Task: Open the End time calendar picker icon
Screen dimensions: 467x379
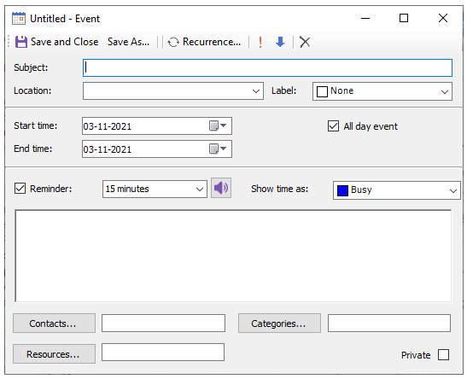Action: pos(218,149)
